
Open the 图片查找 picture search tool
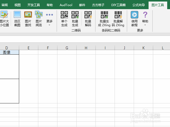[28, 19]
